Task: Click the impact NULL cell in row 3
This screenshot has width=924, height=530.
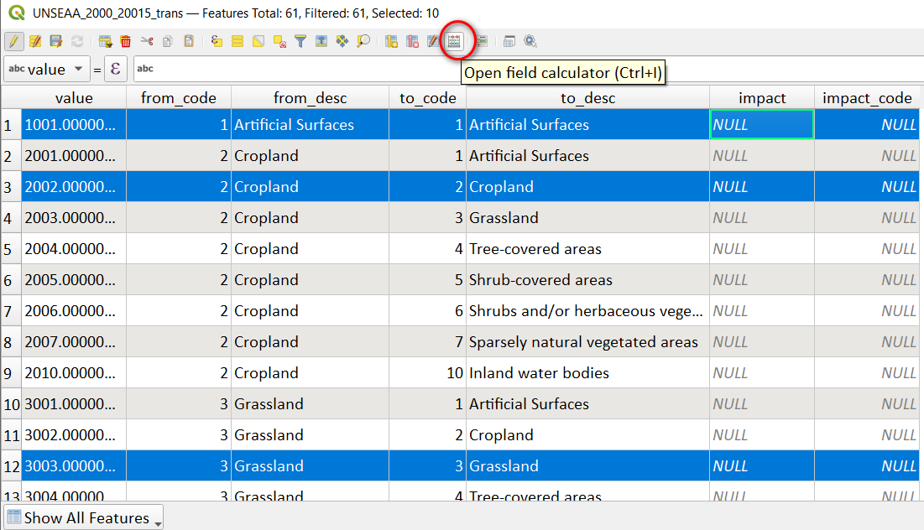Action: (x=762, y=187)
